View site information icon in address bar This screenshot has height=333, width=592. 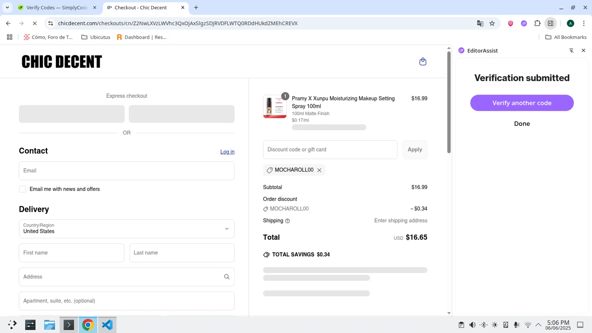[51, 23]
